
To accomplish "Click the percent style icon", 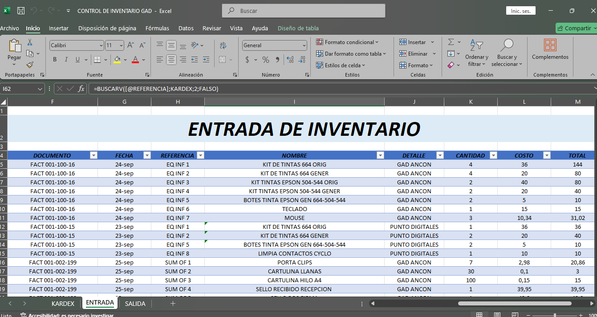I will (x=266, y=60).
